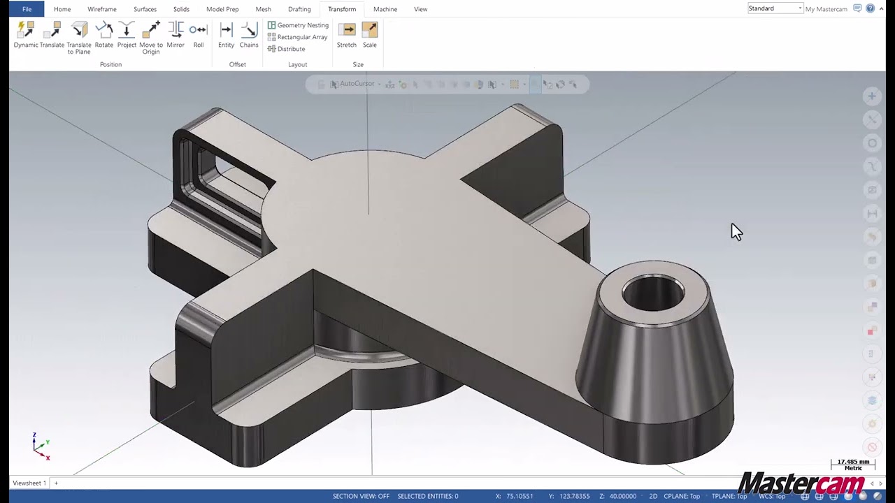Open Geometry Nesting command
This screenshot has width=895, height=503.
coord(298,25)
